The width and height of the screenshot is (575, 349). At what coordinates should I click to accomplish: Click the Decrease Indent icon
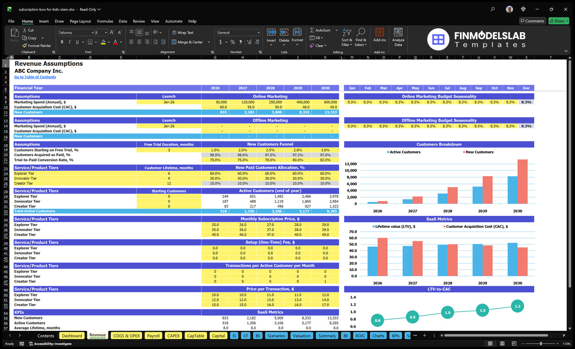pos(154,42)
